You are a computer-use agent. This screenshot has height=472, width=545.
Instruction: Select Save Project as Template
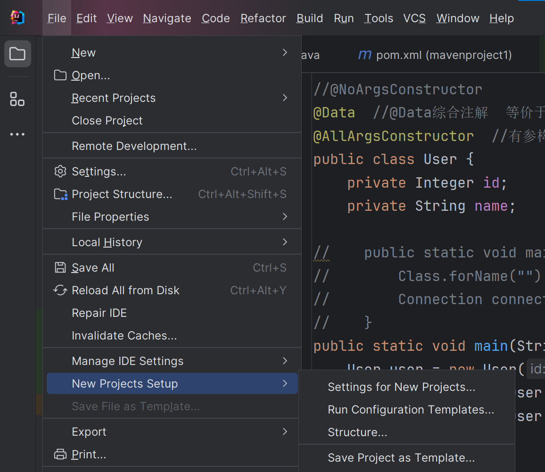tap(401, 458)
